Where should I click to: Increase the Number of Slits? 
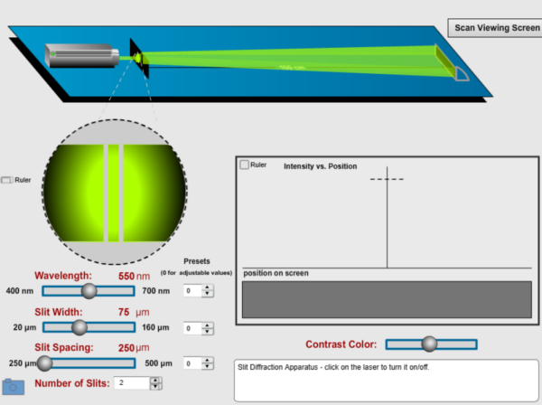(144, 380)
